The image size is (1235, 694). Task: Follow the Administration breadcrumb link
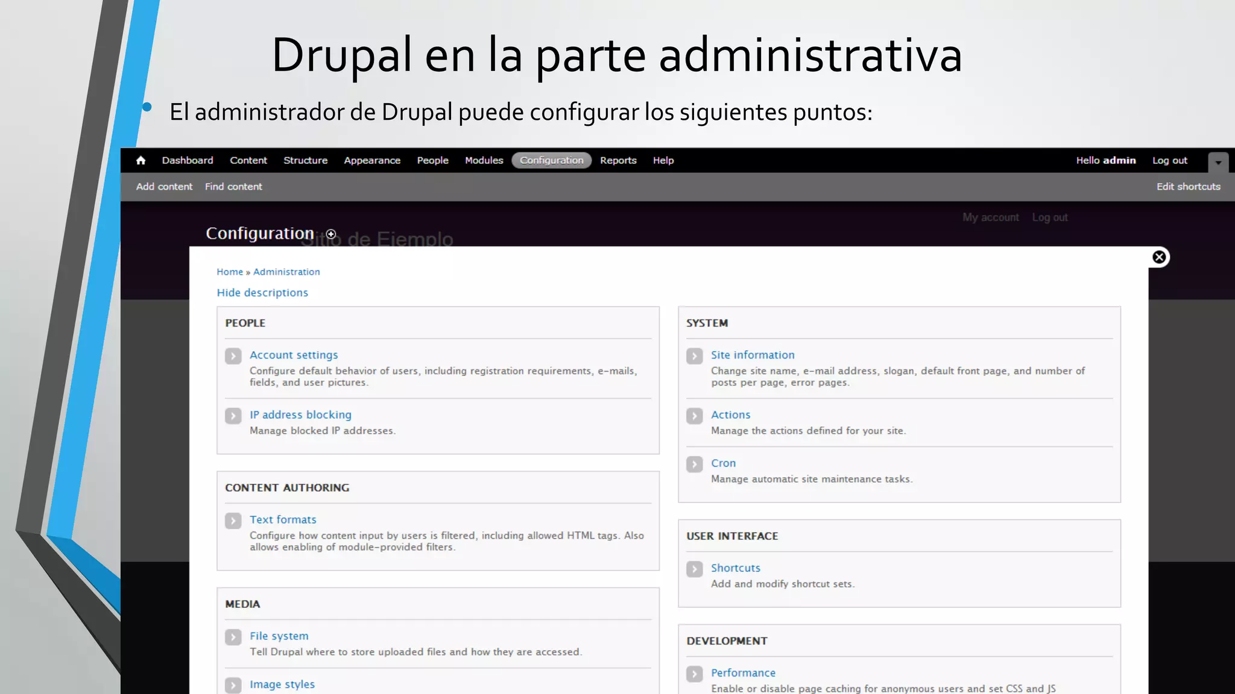(x=286, y=272)
